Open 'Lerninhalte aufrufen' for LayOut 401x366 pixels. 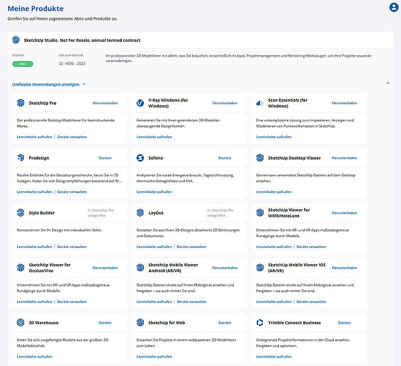pos(154,246)
